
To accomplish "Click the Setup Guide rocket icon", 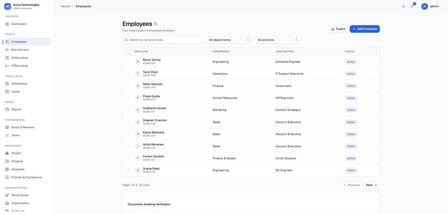I will pos(7,195).
